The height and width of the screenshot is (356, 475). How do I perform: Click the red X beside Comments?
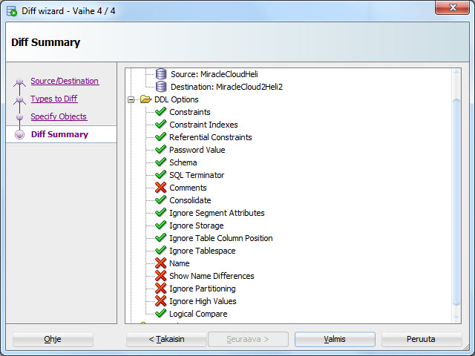tap(160, 188)
